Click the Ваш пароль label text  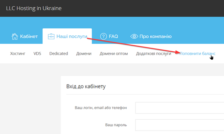point(116,125)
